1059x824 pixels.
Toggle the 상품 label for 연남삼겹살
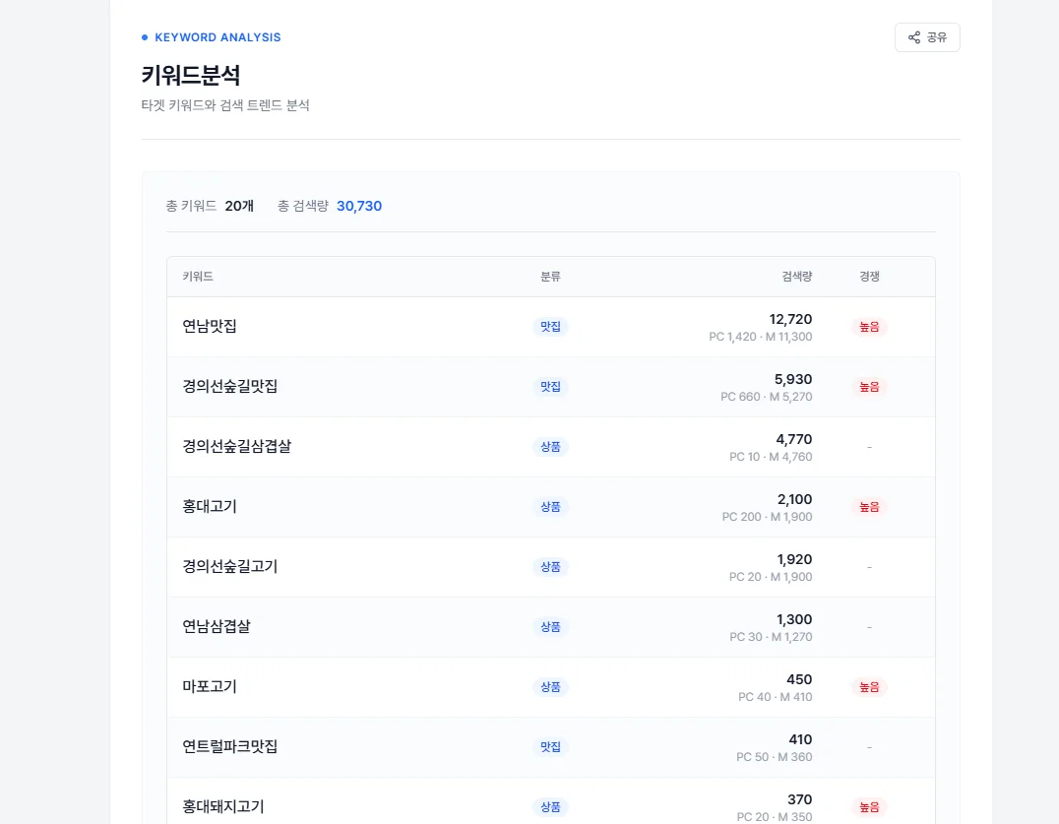point(550,626)
